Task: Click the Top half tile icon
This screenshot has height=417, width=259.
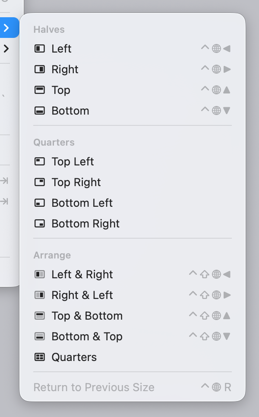Action: pos(40,90)
